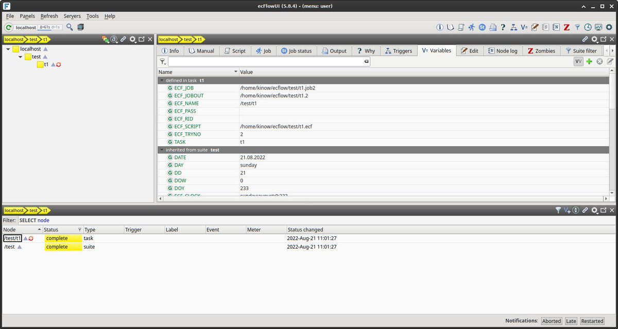Toggle the Late notification button

(x=571, y=321)
